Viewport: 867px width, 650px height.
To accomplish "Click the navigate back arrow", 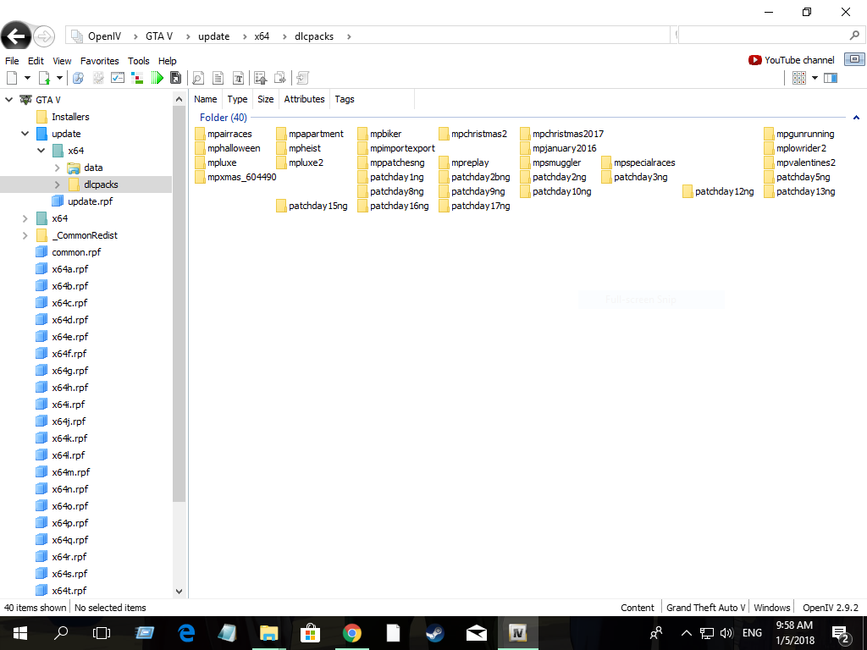I will pyautogui.click(x=15, y=36).
